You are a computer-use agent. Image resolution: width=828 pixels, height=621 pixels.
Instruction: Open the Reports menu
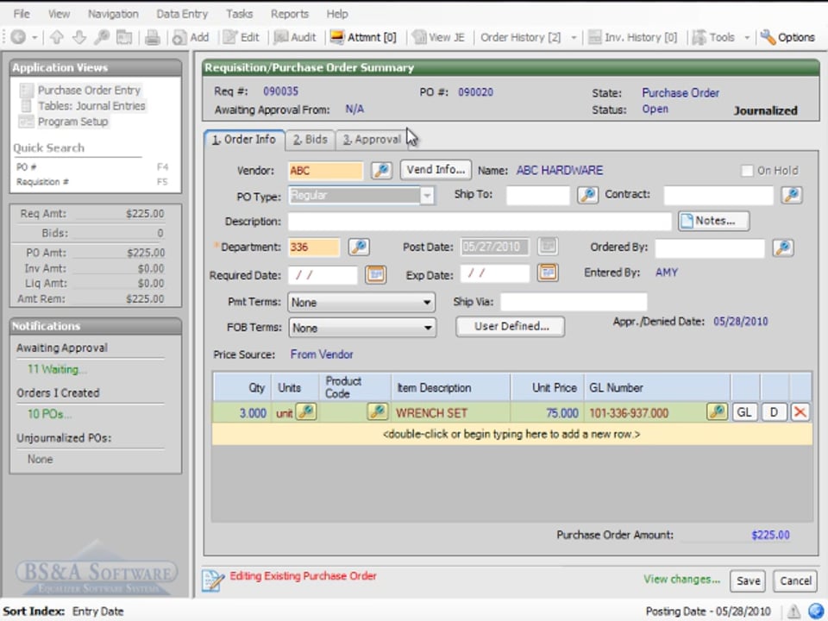(x=289, y=14)
